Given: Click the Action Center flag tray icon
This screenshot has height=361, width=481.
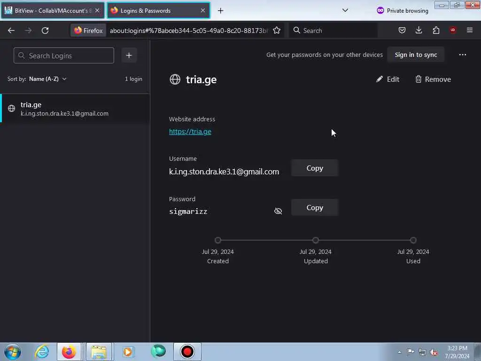Looking at the screenshot, I should 411,352.
